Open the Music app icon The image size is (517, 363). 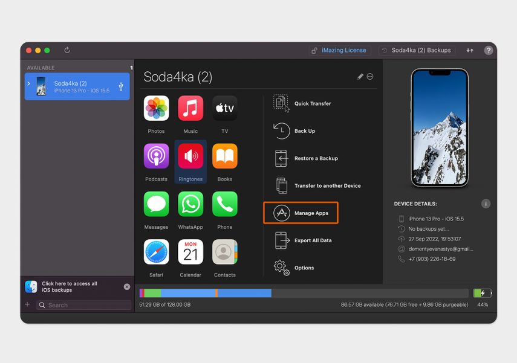pyautogui.click(x=190, y=108)
